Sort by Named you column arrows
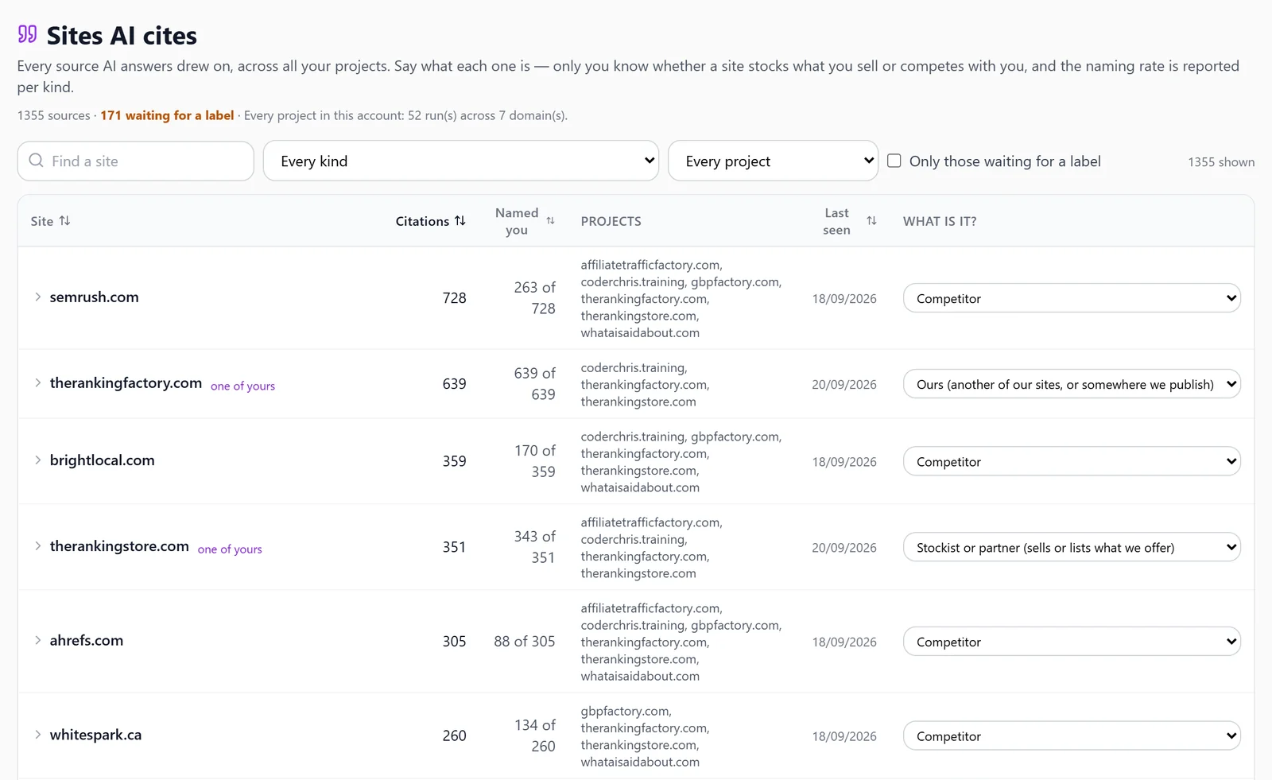The image size is (1272, 780). click(550, 221)
